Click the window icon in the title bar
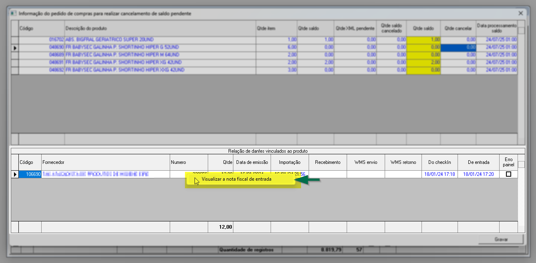Viewport: 536px width, 263px height. (x=14, y=13)
